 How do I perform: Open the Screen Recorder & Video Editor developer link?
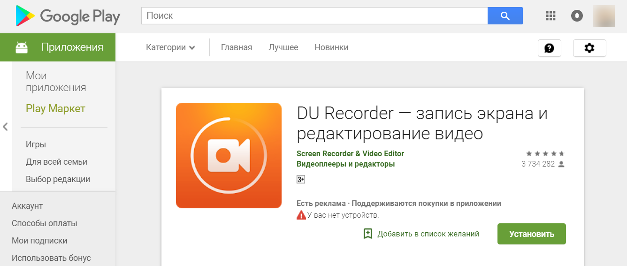click(x=350, y=153)
